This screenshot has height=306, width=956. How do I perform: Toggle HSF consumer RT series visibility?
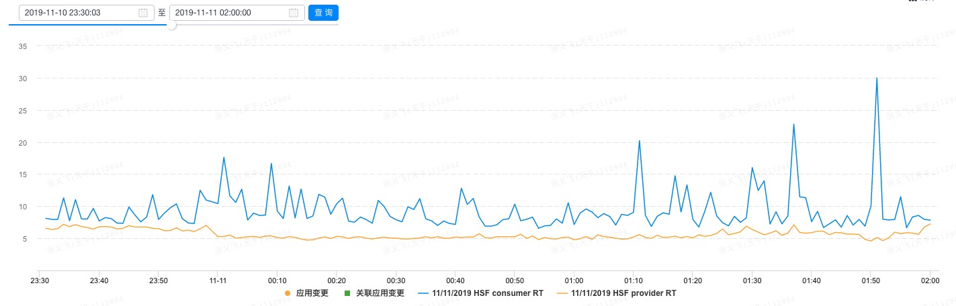click(x=487, y=293)
